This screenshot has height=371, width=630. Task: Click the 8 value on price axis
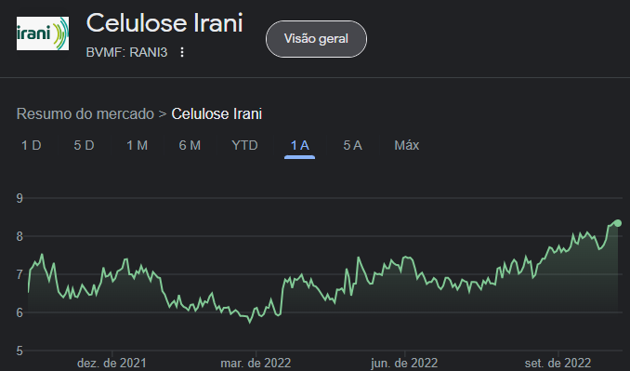click(x=20, y=236)
